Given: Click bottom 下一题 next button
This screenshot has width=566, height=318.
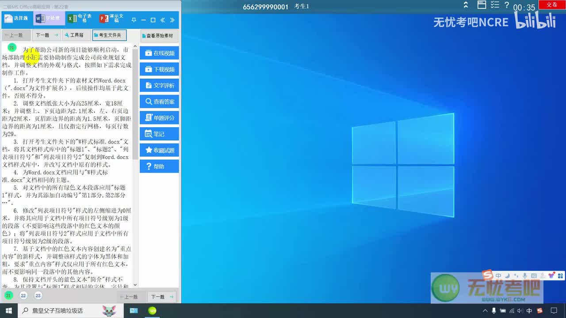Looking at the screenshot, I should (161, 297).
